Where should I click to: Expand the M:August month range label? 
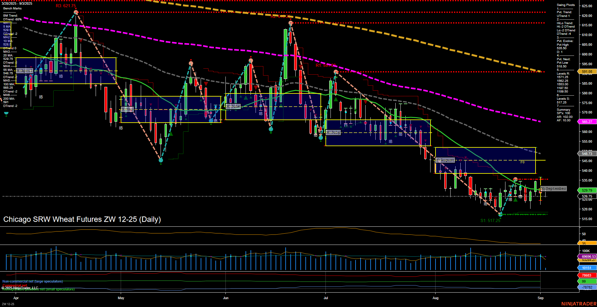click(445, 160)
